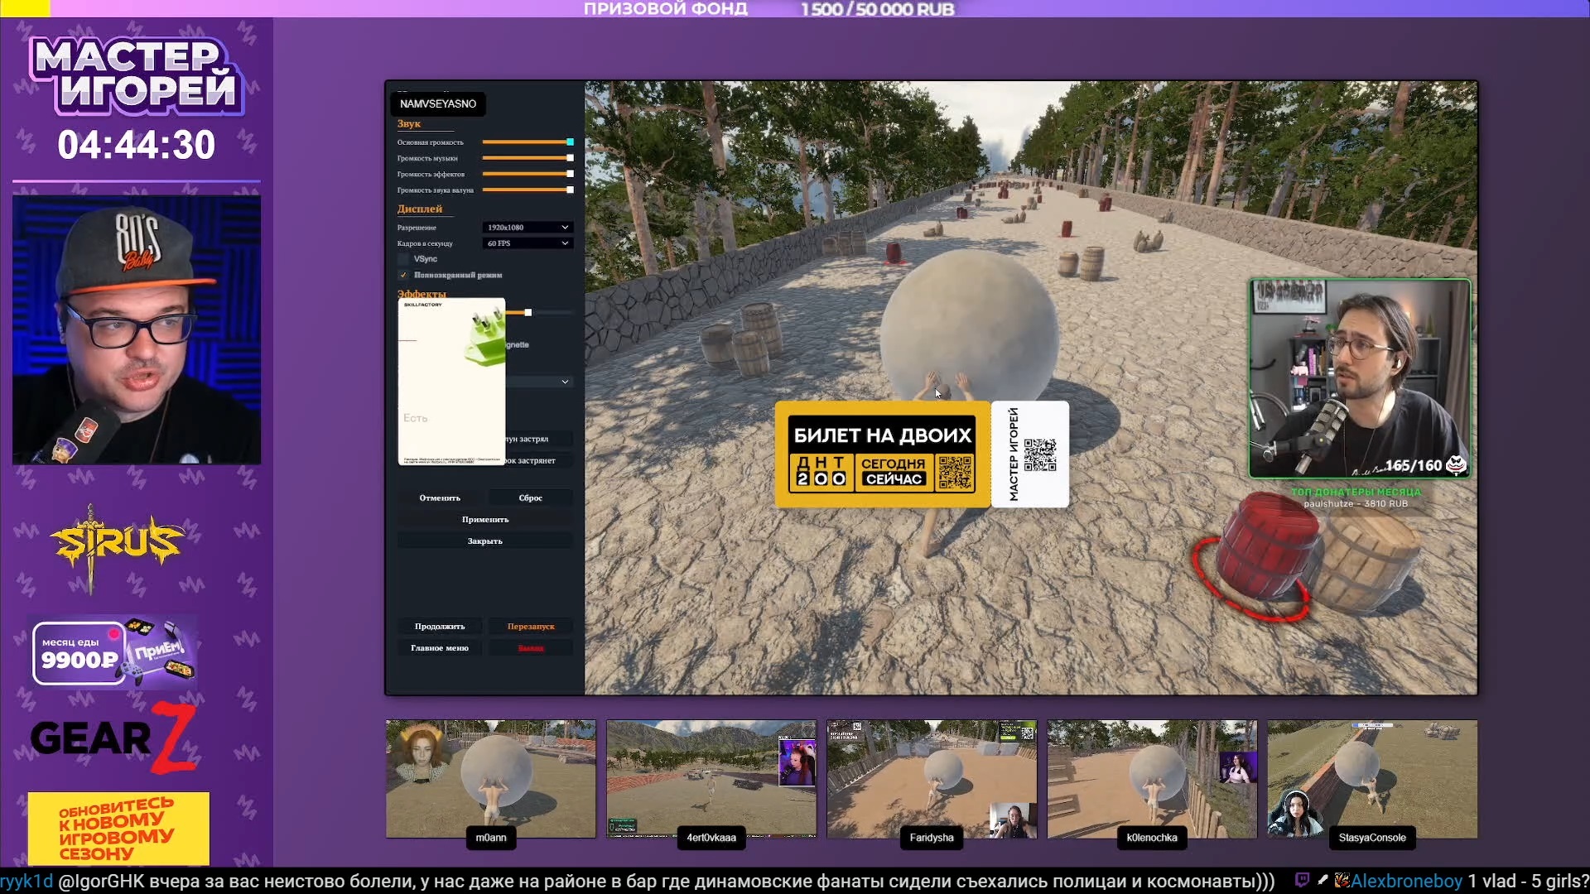The height and width of the screenshot is (894, 1590).
Task: Uncheck the Полноэкранный режим checkbox
Action: pyautogui.click(x=403, y=275)
